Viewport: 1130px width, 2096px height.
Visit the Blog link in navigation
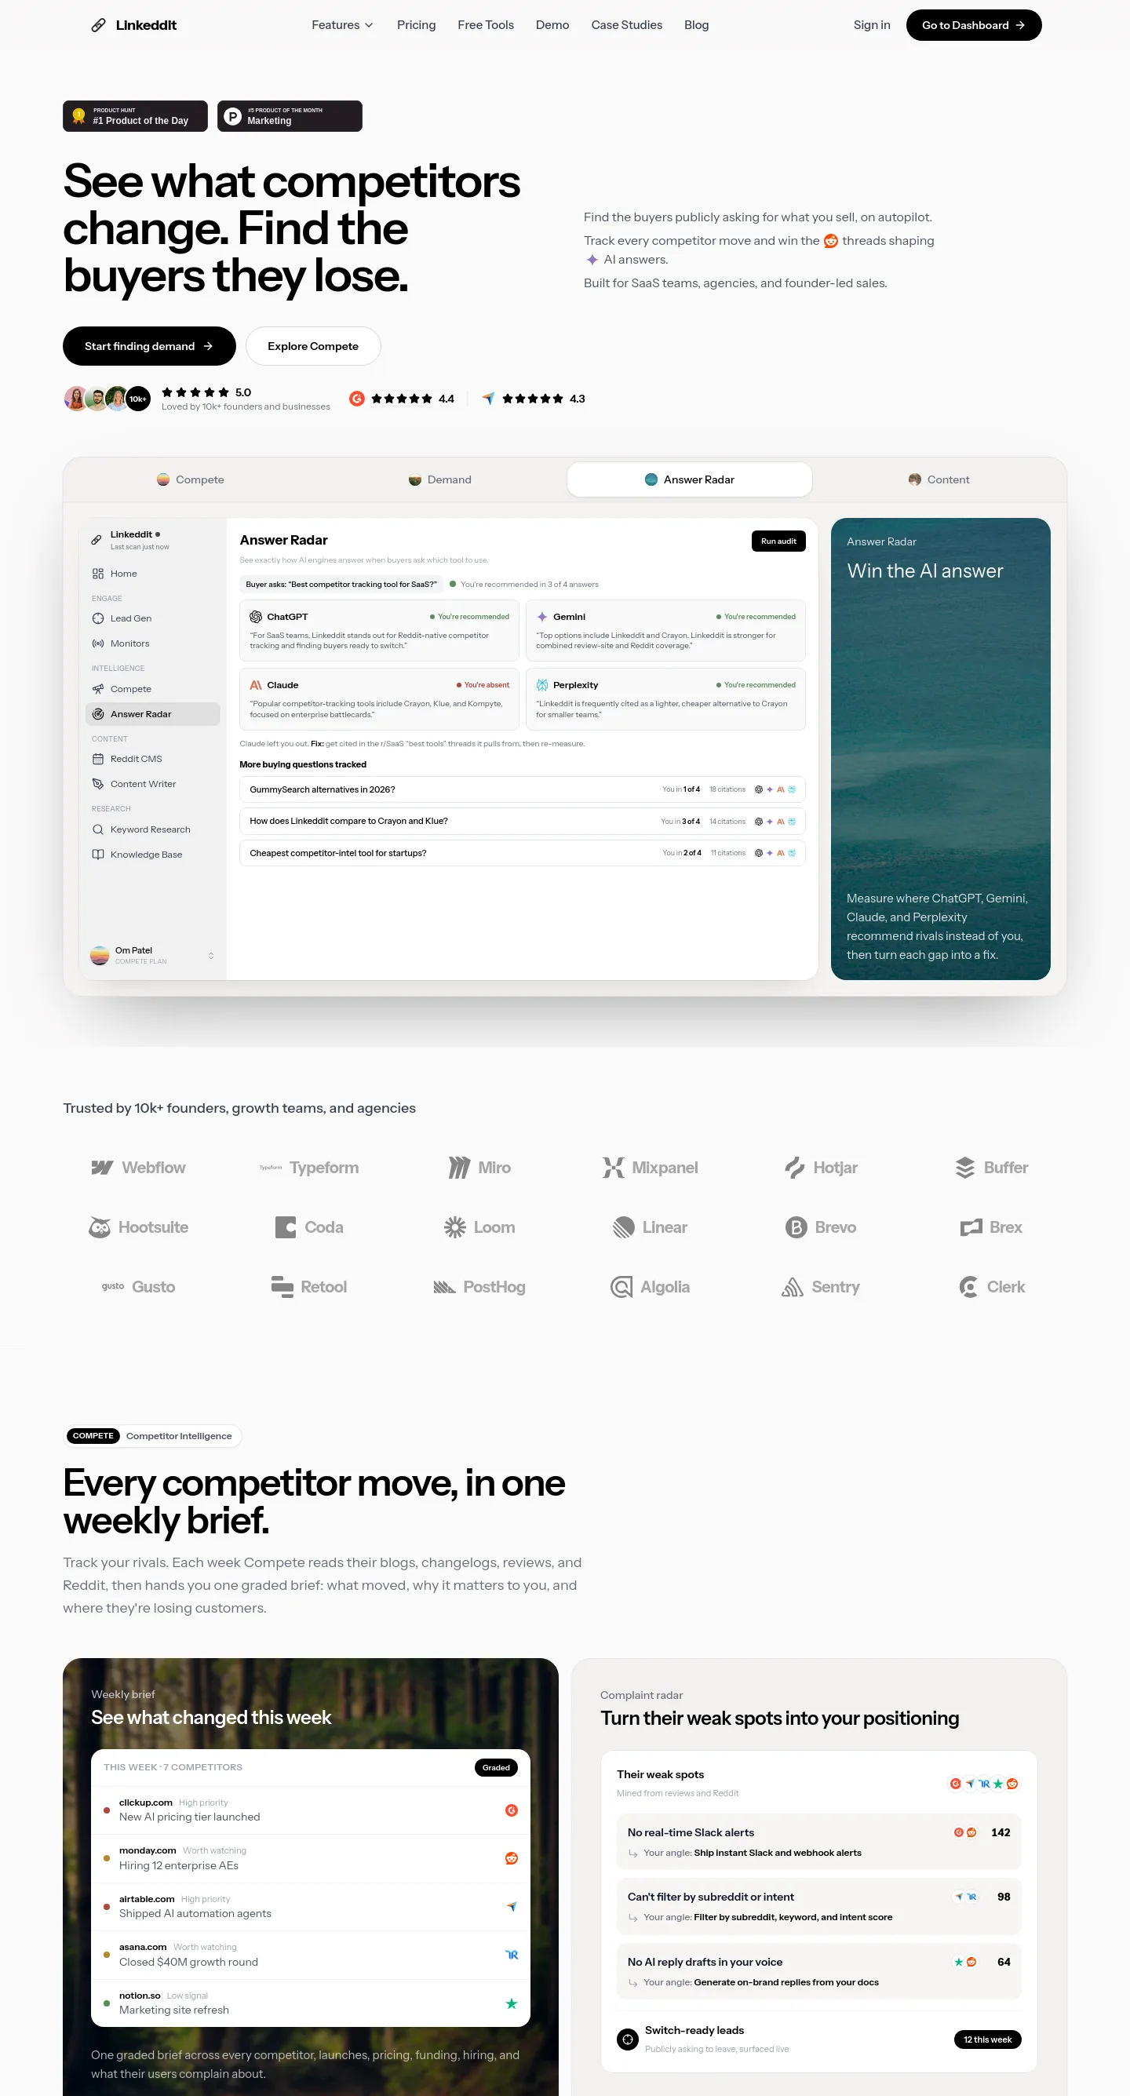click(x=696, y=25)
